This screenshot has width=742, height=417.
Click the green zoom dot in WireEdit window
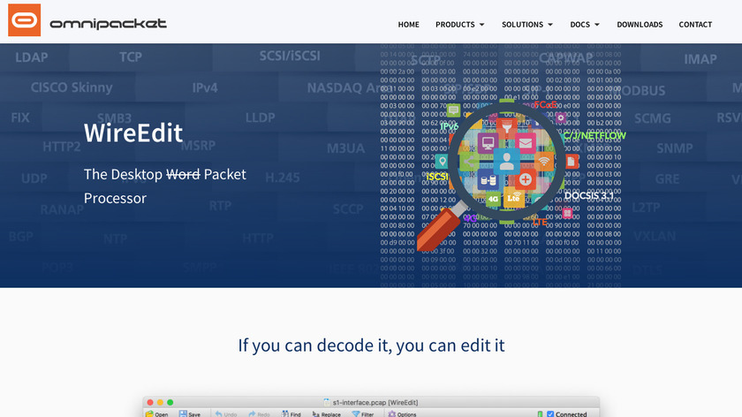[x=170, y=402]
